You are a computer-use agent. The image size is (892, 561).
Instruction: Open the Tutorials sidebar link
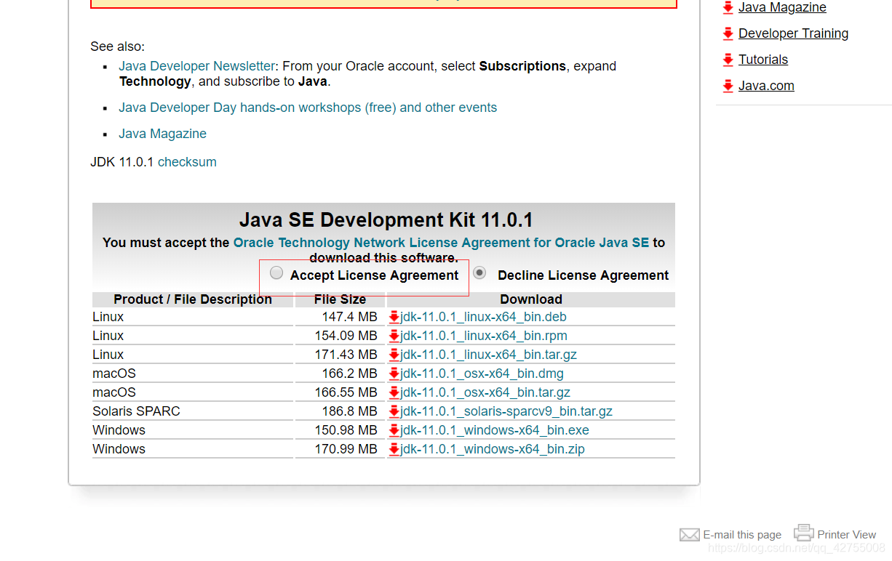point(763,60)
